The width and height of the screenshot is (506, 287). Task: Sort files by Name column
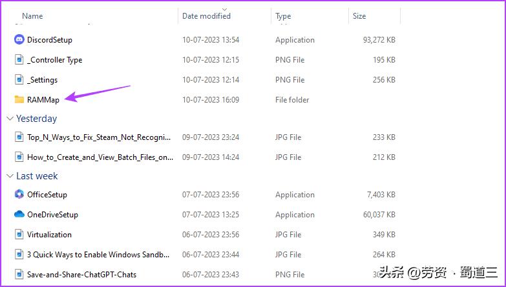point(32,15)
